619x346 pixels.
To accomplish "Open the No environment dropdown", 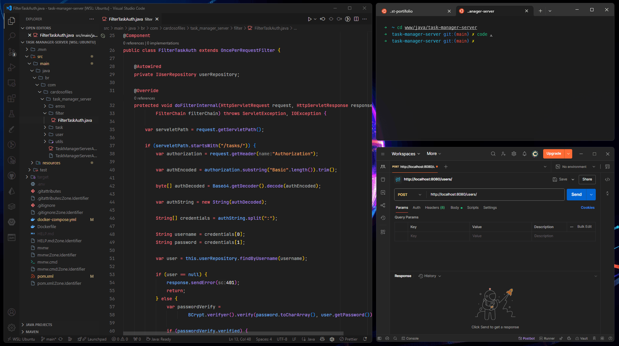I will pyautogui.click(x=575, y=167).
